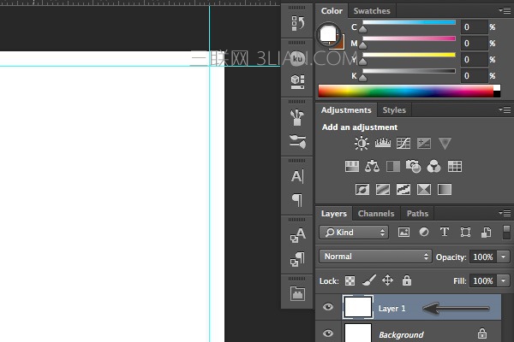Add a Posterize adjustment
This screenshot has width=514, height=342.
coord(383,189)
